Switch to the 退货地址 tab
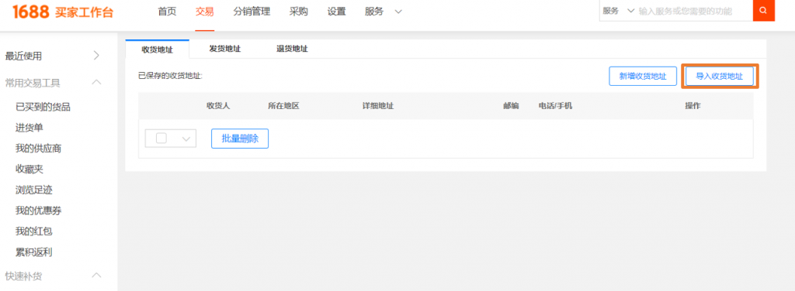 click(x=292, y=49)
